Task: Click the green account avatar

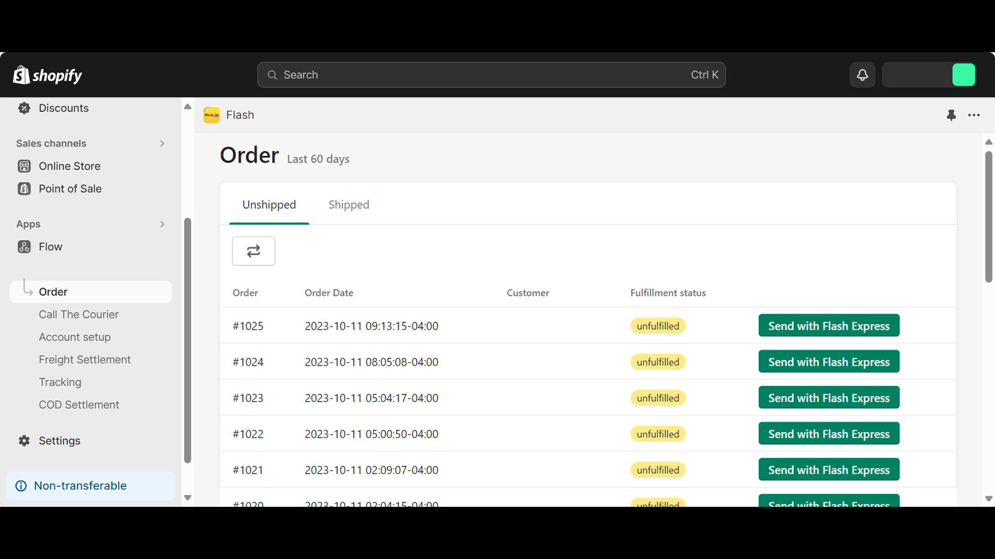Action: pyautogui.click(x=964, y=75)
